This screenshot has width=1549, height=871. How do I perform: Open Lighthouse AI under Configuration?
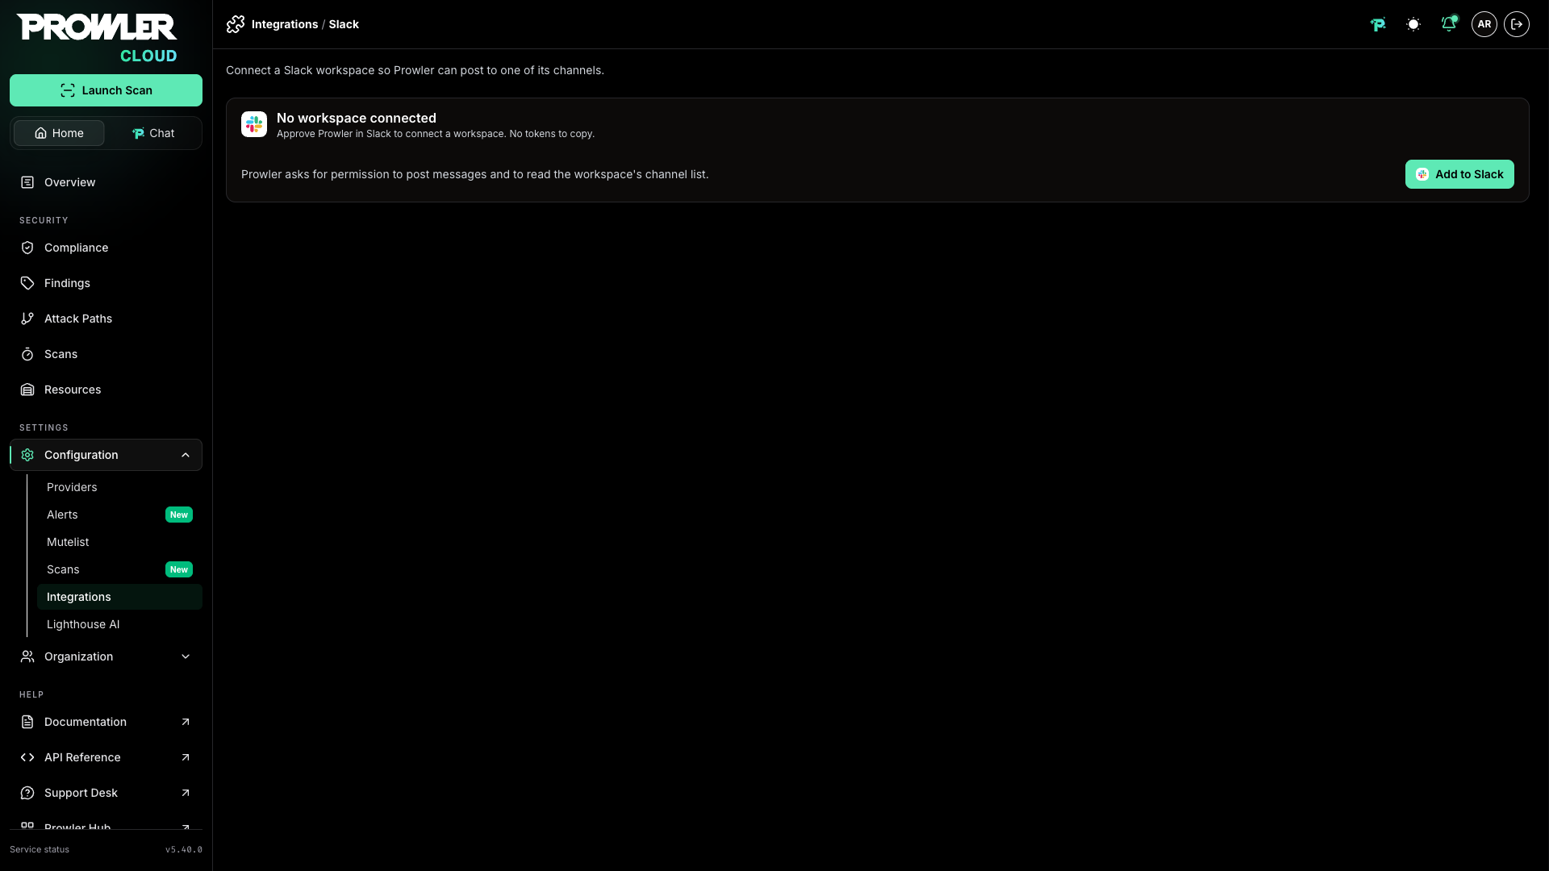119,624
